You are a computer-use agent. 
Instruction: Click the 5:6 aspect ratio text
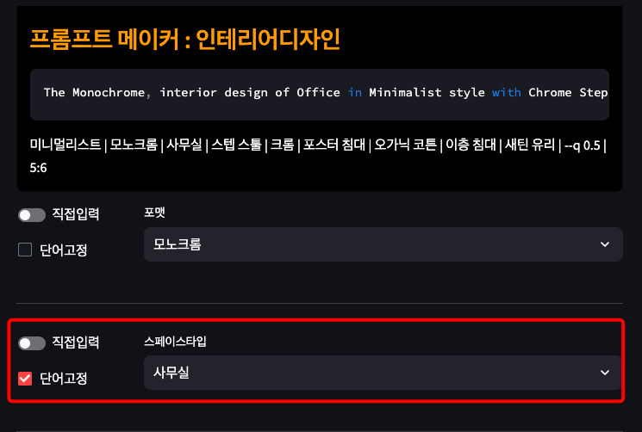point(38,168)
